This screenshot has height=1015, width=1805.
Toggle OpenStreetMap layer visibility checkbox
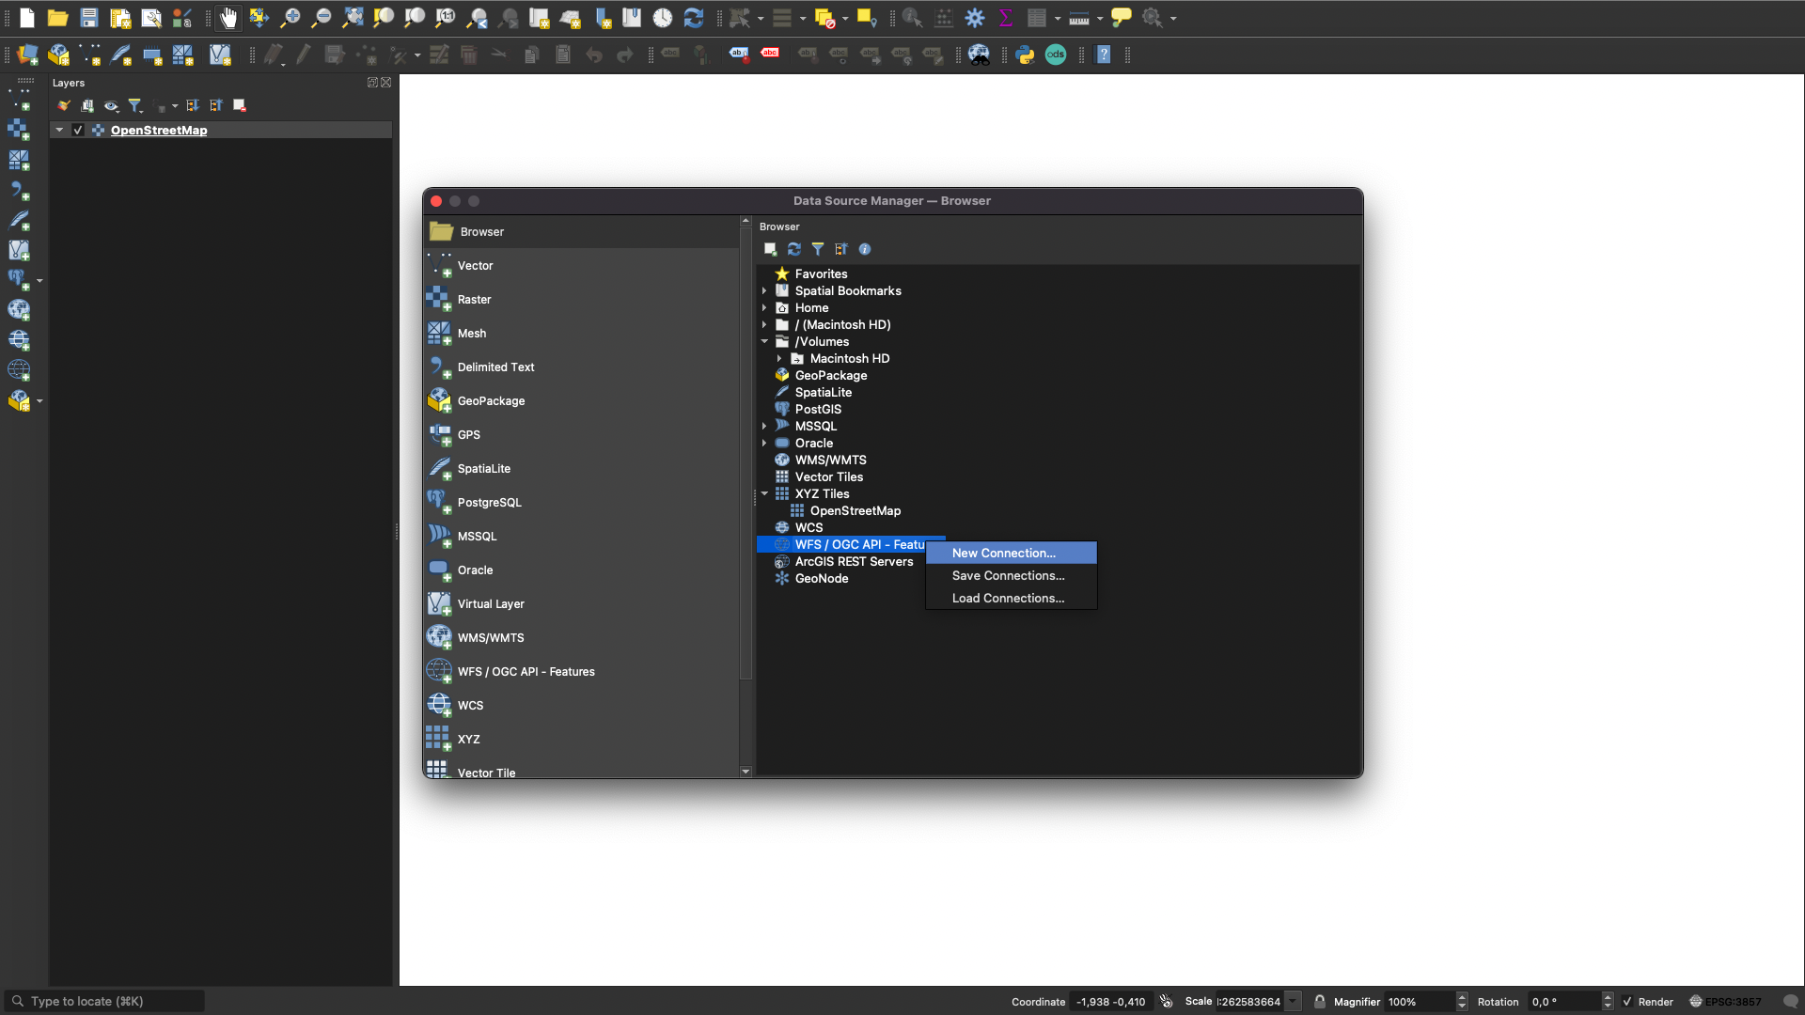click(x=78, y=131)
